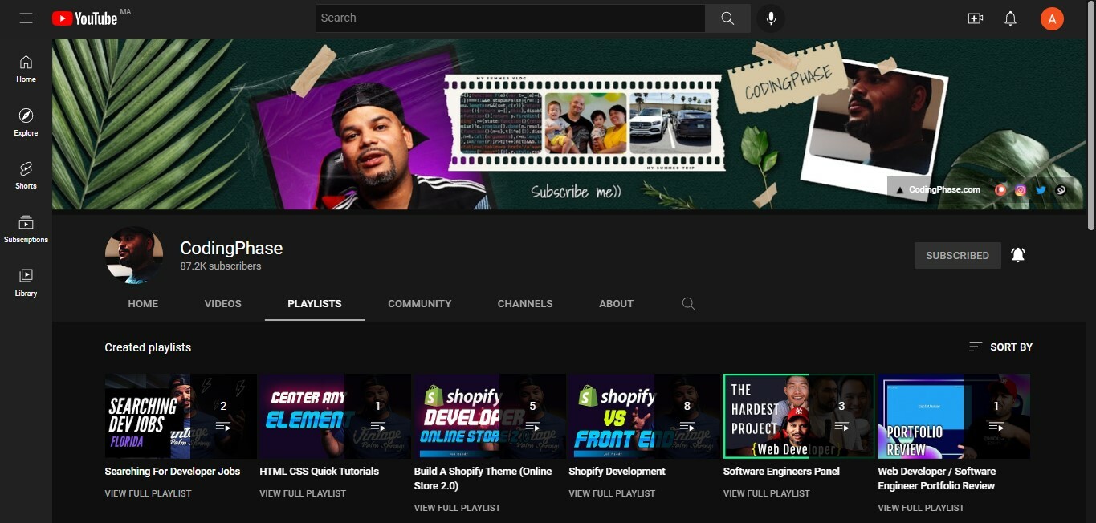Start voice search with microphone
Screen dimensions: 1096x523
tap(771, 18)
